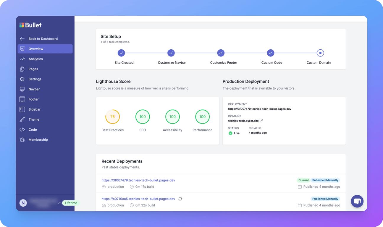Click the cloud upload icon in the a0710aa5 row
Screen dimensions: 383x227
click(104, 205)
